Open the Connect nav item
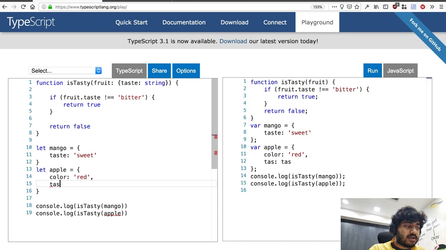Image resolution: width=446 pixels, height=250 pixels. click(275, 22)
